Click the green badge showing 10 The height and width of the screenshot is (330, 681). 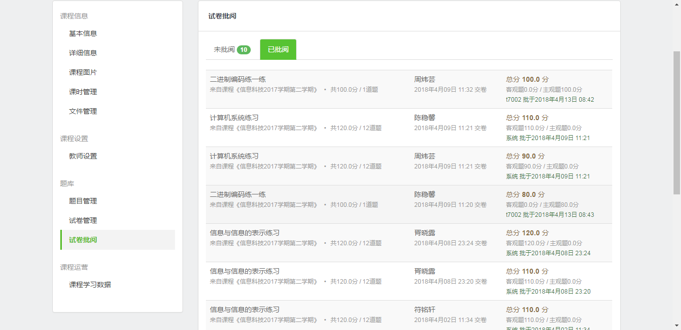tap(243, 50)
